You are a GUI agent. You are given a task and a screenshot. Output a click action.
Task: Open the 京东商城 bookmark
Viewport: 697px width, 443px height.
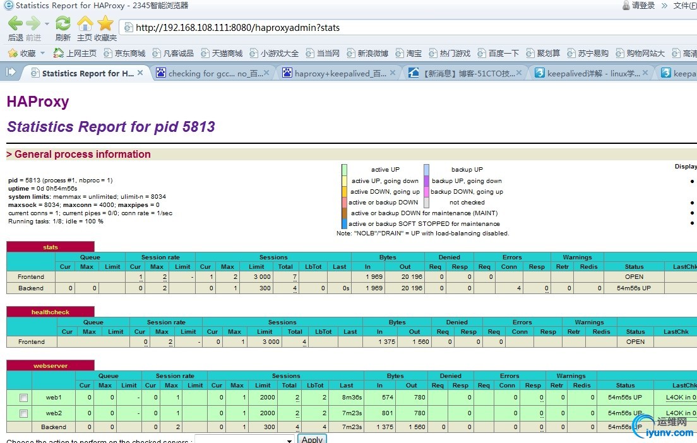pos(124,53)
